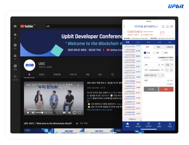Image resolution: width=189 pixels, height=145 pixels.
Task: Open the YouTube hamburger guide menu
Action: [x=15, y=26]
